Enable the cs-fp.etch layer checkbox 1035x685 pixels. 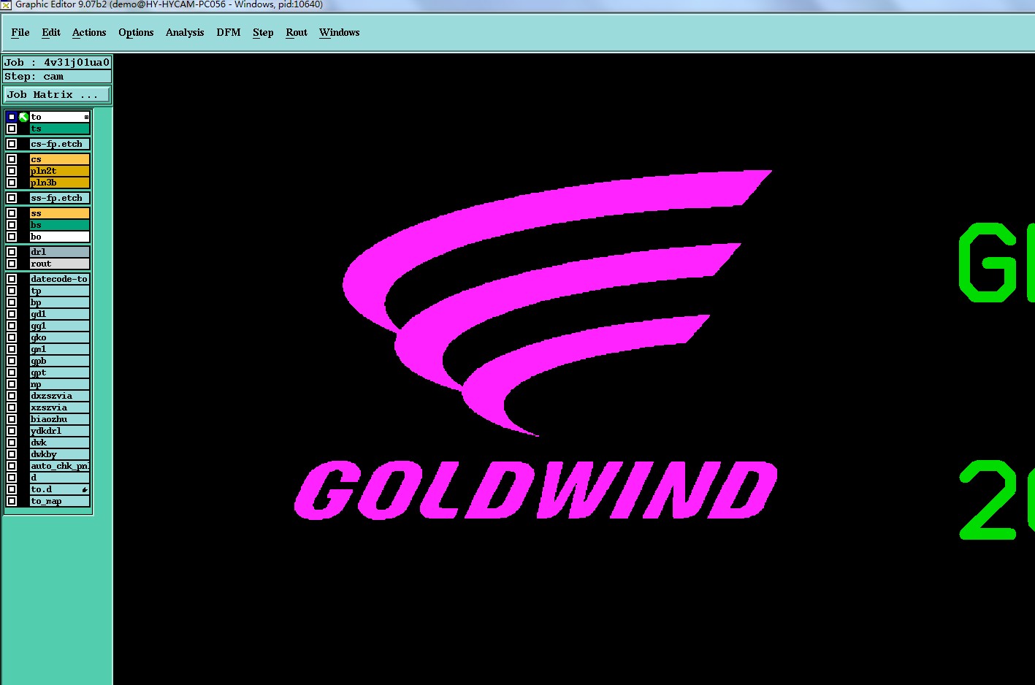(12, 144)
